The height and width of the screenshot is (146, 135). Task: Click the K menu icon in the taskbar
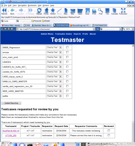coord(6,145)
